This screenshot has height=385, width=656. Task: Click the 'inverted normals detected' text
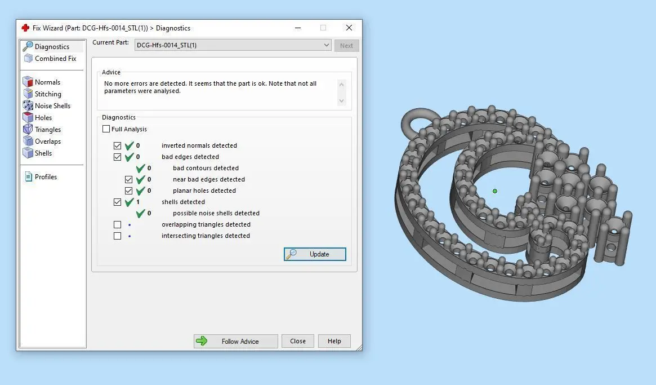199,145
